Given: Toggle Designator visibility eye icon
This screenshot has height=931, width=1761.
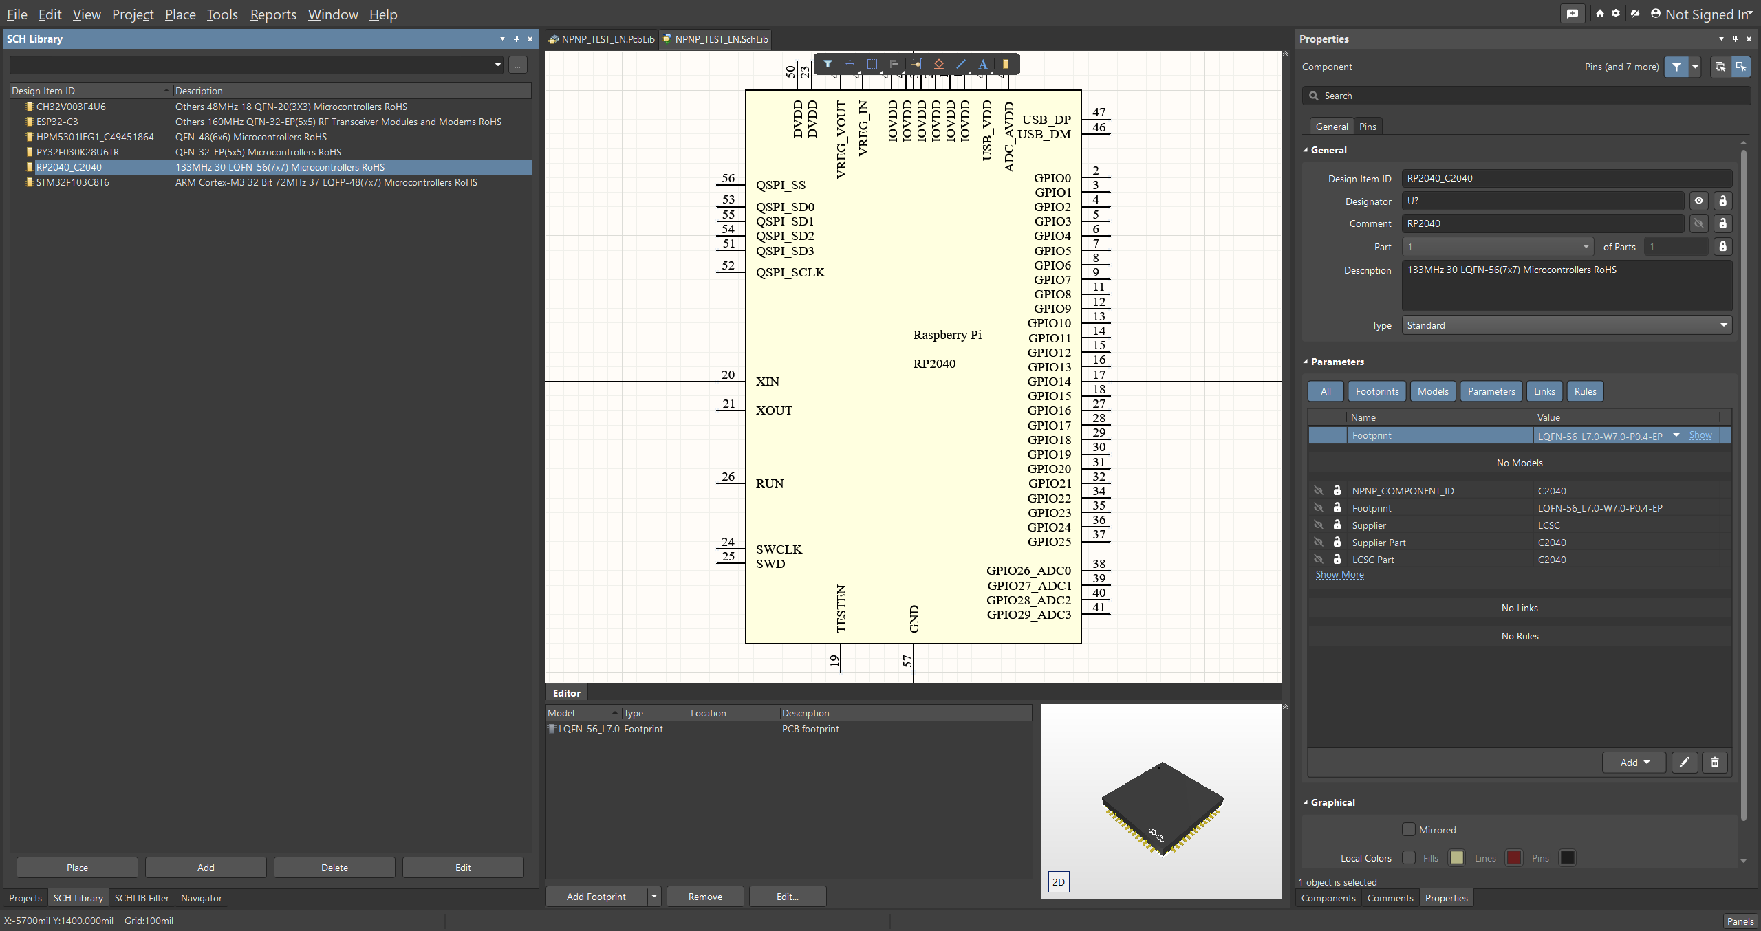Looking at the screenshot, I should click(x=1699, y=201).
